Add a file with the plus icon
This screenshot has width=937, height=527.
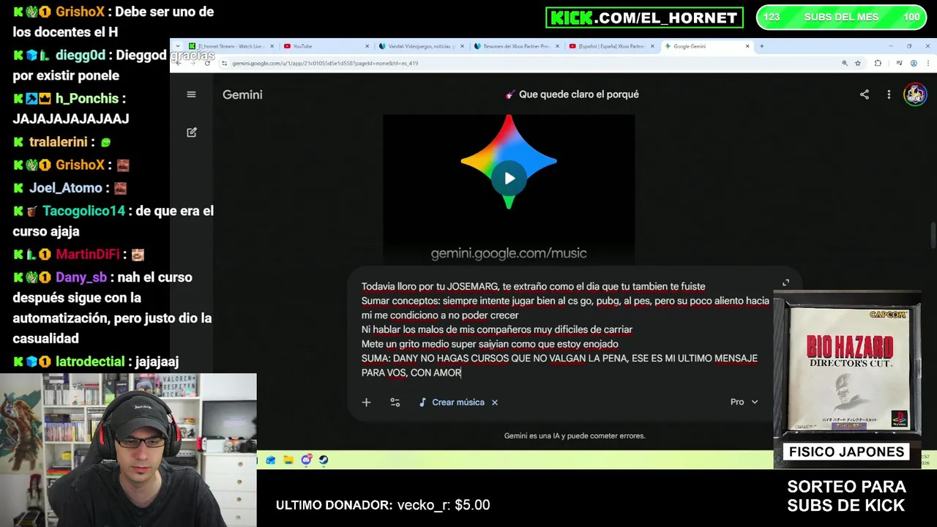point(366,402)
